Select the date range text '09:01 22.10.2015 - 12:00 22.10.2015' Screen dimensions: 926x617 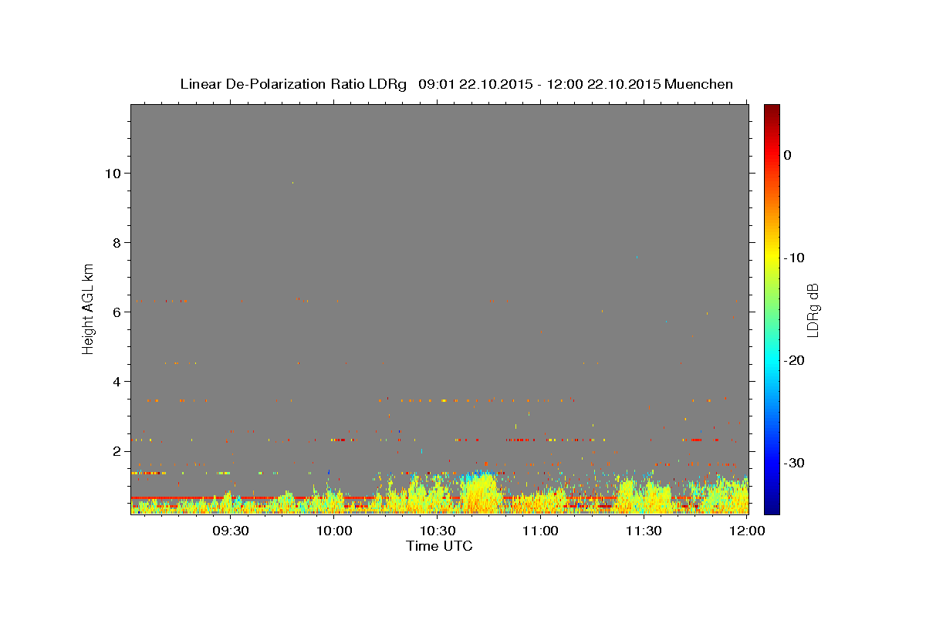539,84
